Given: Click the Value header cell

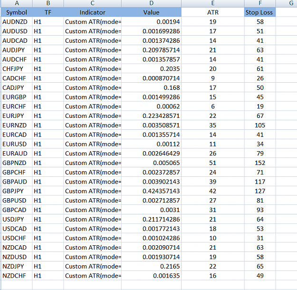Looking at the screenshot, I should 151,12.
